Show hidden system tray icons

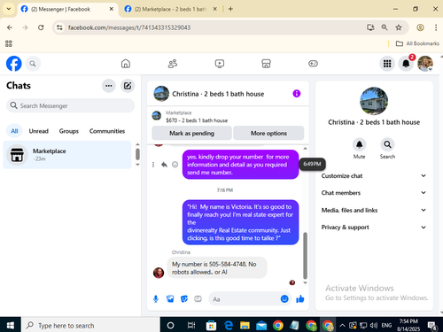click(342, 325)
